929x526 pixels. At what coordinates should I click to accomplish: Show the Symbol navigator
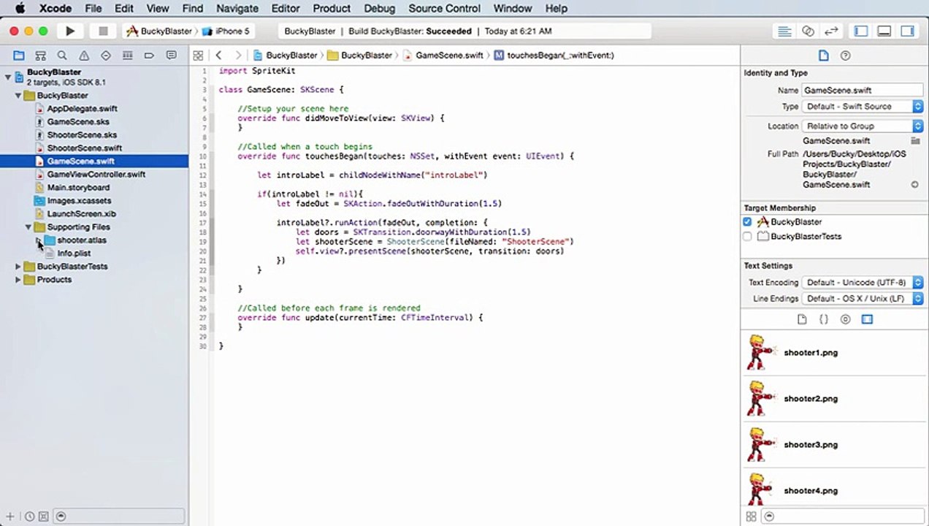click(41, 56)
